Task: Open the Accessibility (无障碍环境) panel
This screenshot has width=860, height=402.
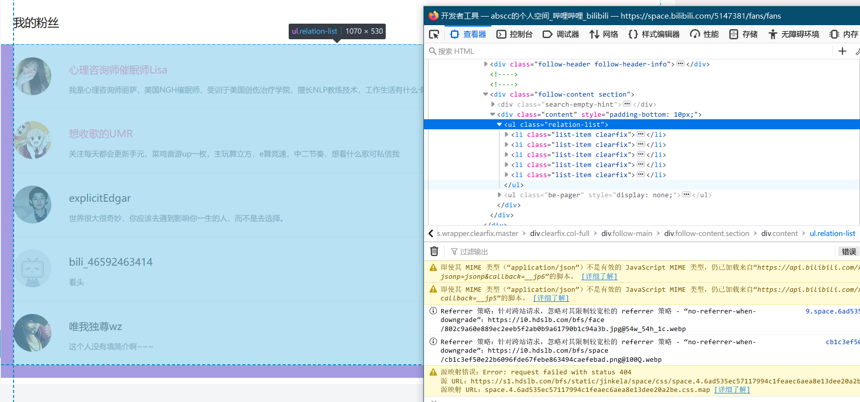Action: tap(794, 34)
